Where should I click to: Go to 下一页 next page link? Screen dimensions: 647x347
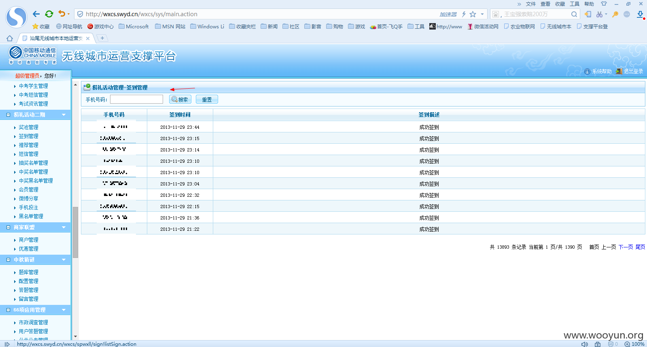626,247
